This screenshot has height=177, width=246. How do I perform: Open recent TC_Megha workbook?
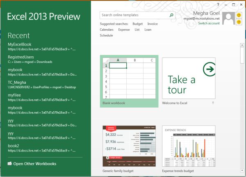point(42,85)
